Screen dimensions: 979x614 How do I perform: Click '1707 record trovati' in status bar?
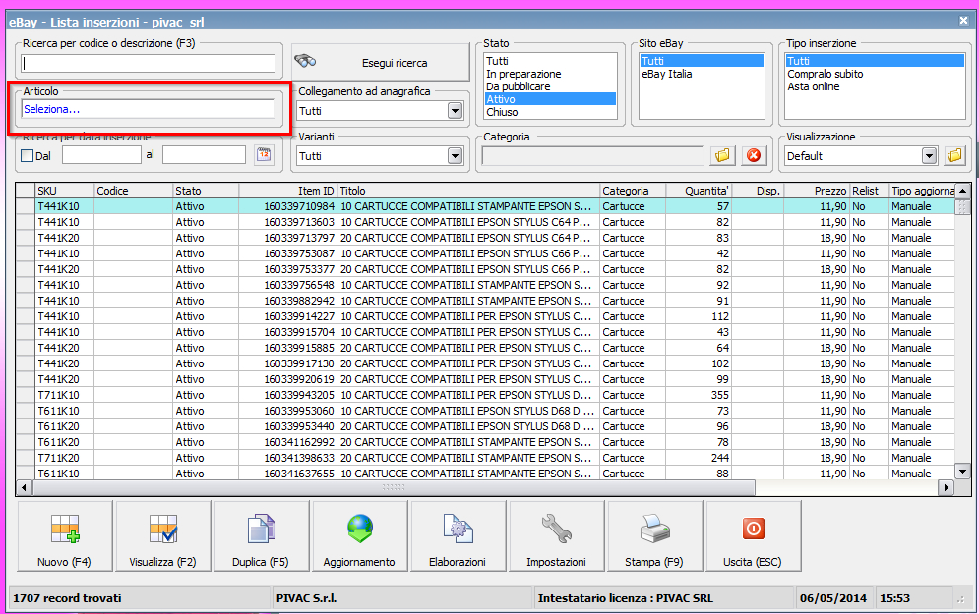coord(67,598)
